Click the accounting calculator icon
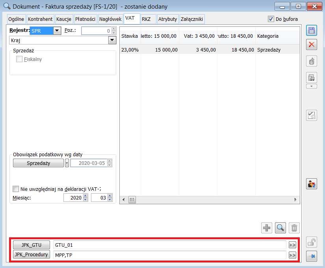This screenshot has height=268, width=325. pos(311,78)
